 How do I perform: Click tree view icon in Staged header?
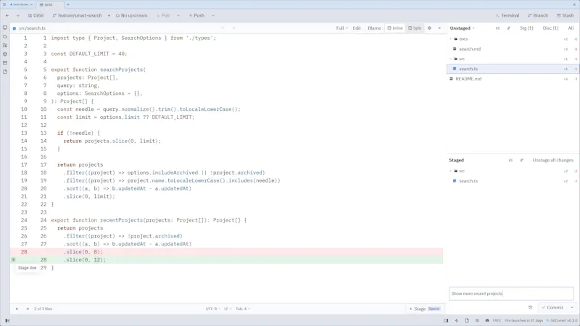510,160
